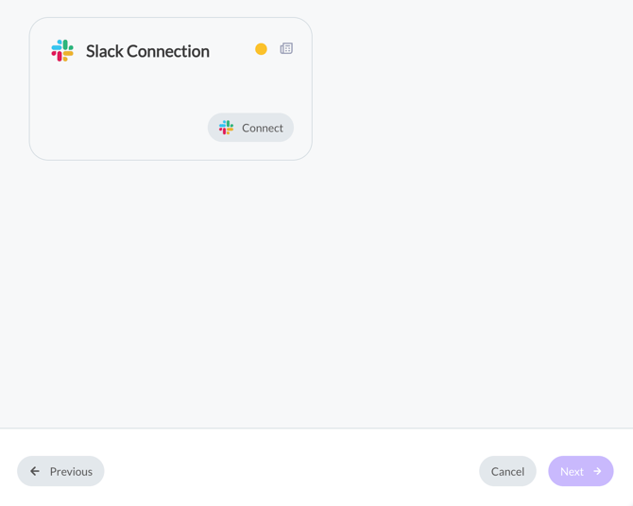
Task: Click the "Previous" label text
Action: (71, 471)
